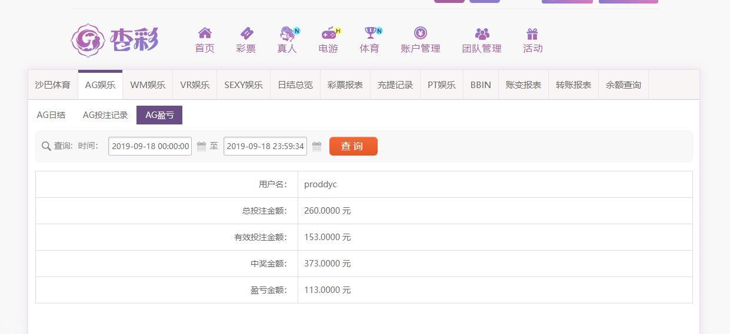Viewport: 730px width, 334px height.
Task: Click the 真人 nav label
Action: pyautogui.click(x=287, y=49)
